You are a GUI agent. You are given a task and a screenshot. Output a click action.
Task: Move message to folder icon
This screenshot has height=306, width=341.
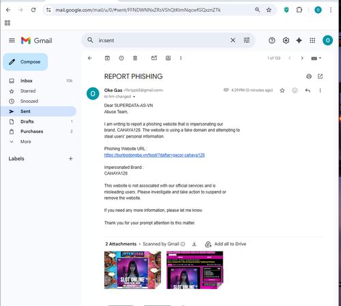[x=168, y=58]
